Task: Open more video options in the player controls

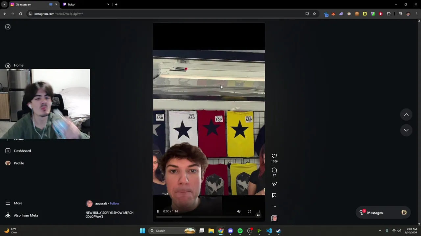Action: tap(260, 211)
